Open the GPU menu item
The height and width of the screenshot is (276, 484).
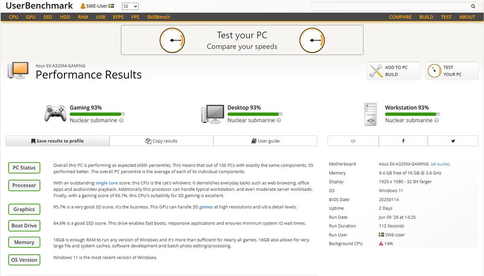coord(31,17)
